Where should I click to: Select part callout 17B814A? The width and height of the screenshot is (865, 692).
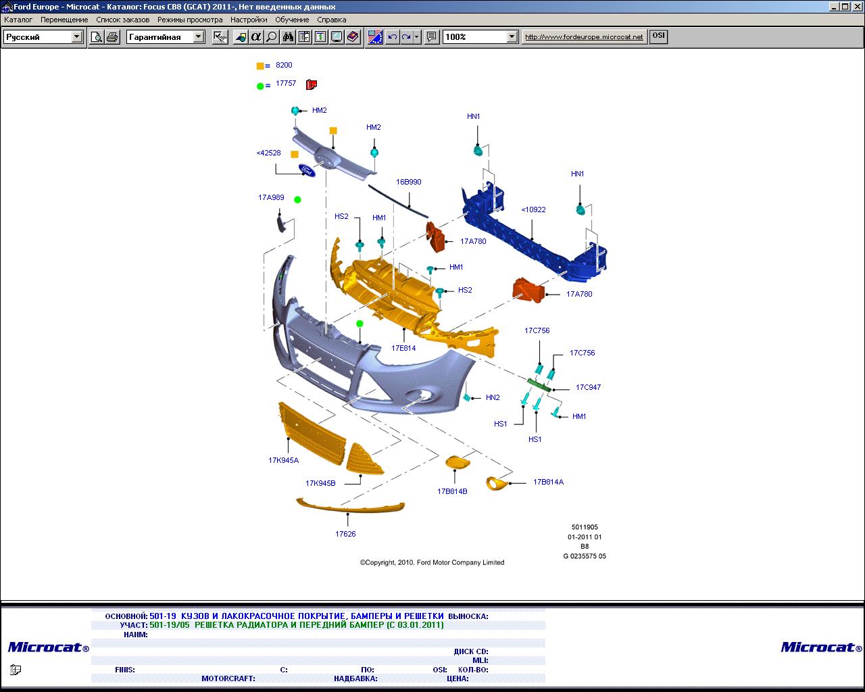(548, 482)
